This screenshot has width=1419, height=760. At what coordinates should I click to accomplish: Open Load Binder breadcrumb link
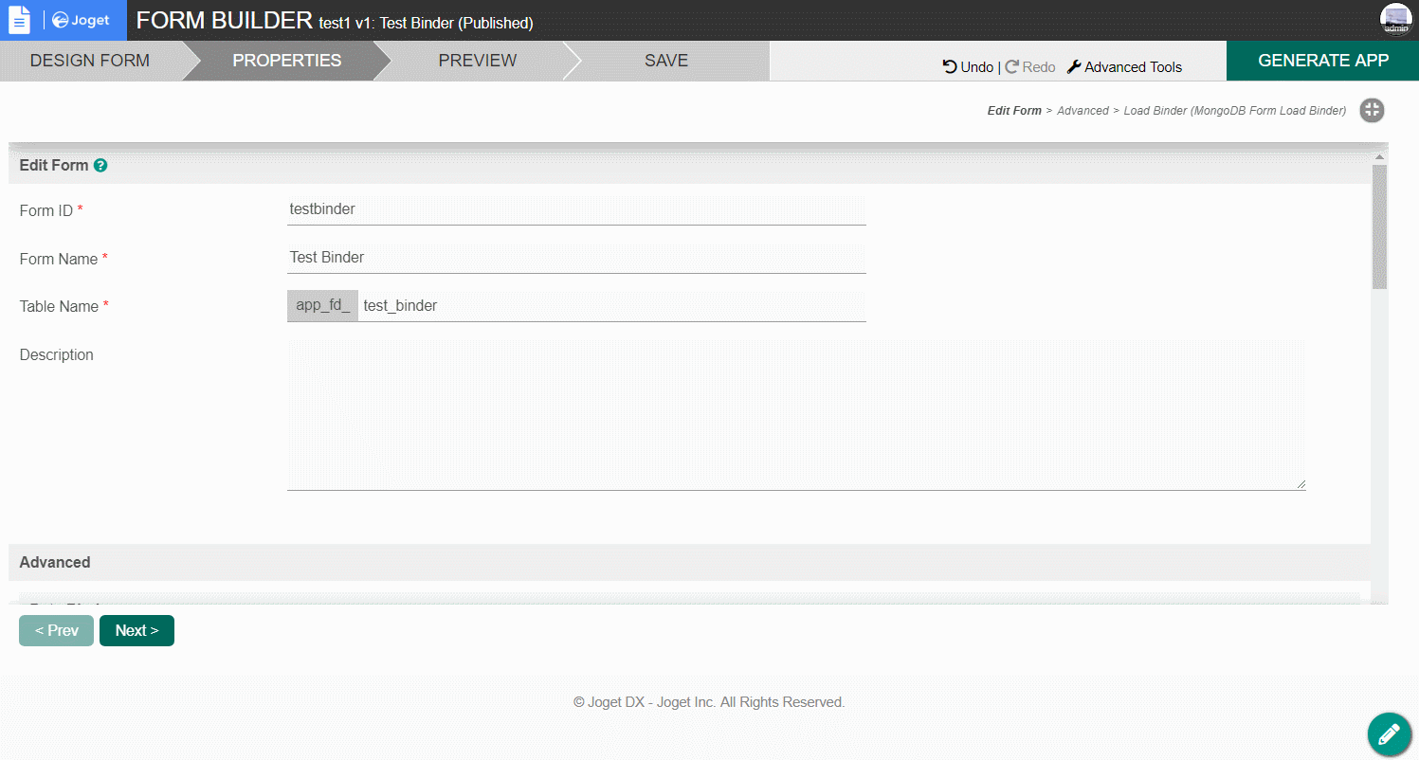[1235, 111]
